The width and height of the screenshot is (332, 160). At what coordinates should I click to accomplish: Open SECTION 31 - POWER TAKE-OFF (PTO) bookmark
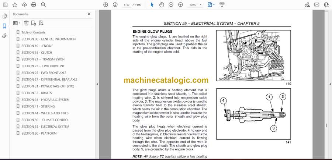click(48, 86)
